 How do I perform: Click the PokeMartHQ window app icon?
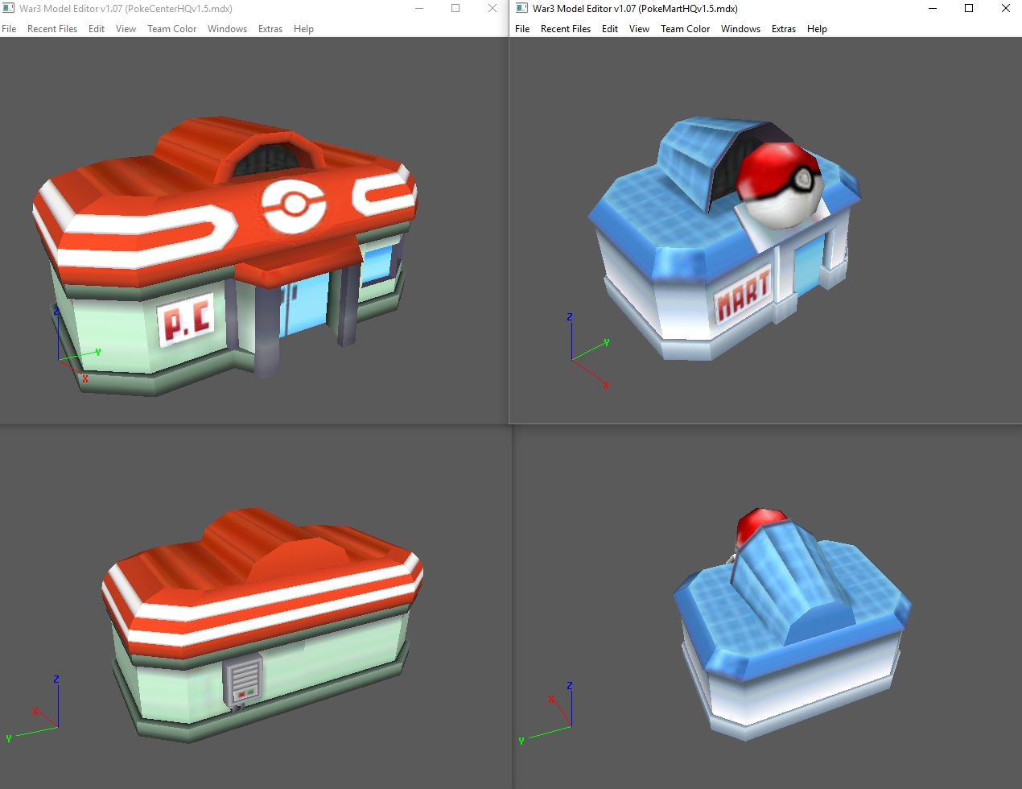521,8
